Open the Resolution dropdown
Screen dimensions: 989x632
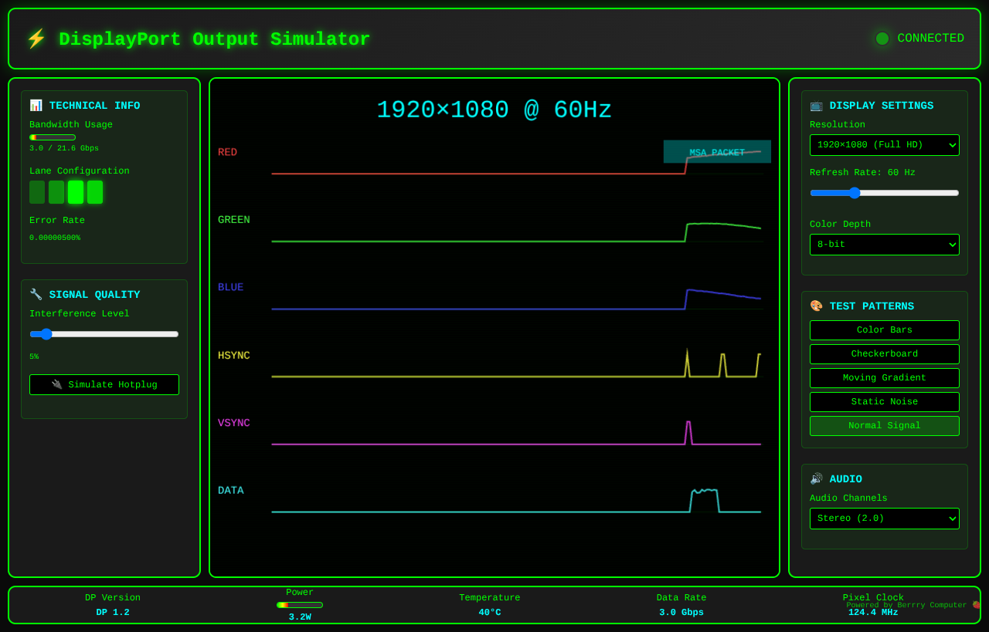click(x=884, y=144)
